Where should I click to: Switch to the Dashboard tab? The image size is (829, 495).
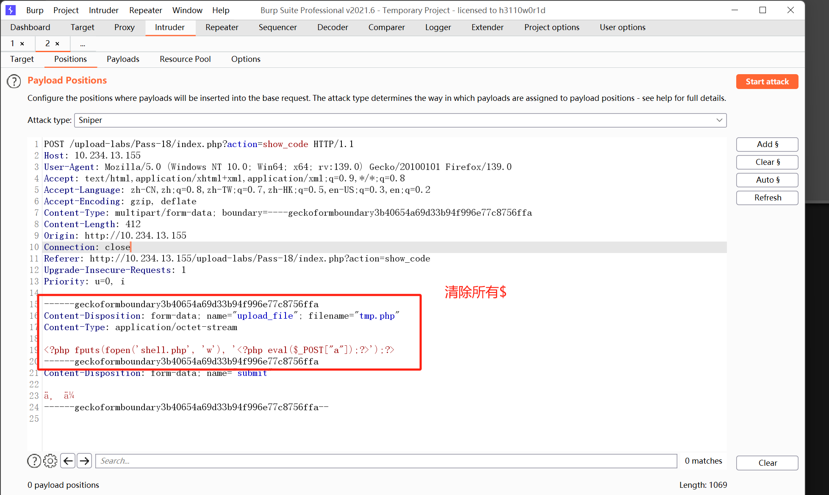pos(30,27)
